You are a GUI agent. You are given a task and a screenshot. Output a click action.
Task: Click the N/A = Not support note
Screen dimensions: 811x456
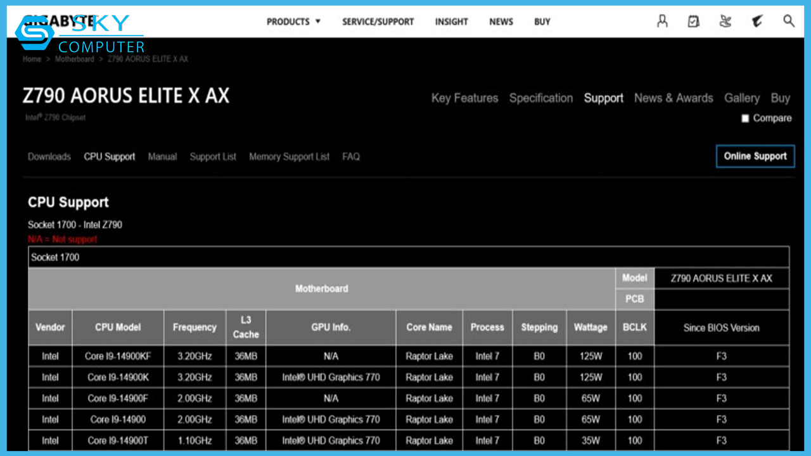[x=62, y=239]
